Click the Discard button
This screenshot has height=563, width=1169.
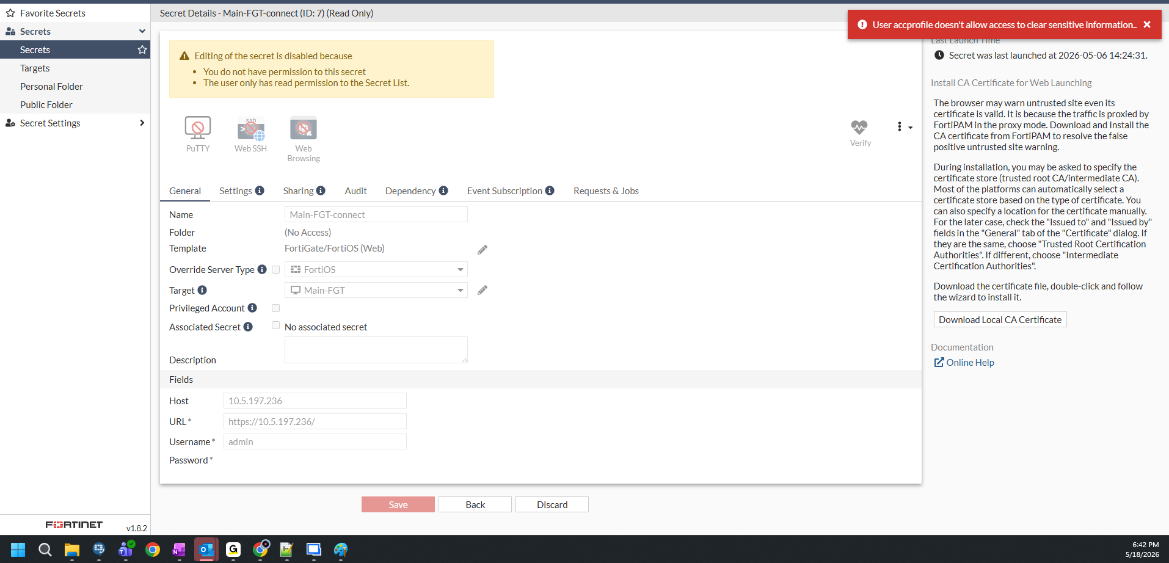552,504
